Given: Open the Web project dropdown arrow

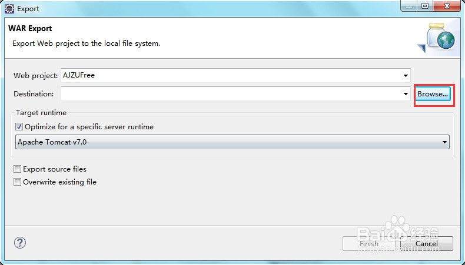Looking at the screenshot, I should [x=406, y=76].
